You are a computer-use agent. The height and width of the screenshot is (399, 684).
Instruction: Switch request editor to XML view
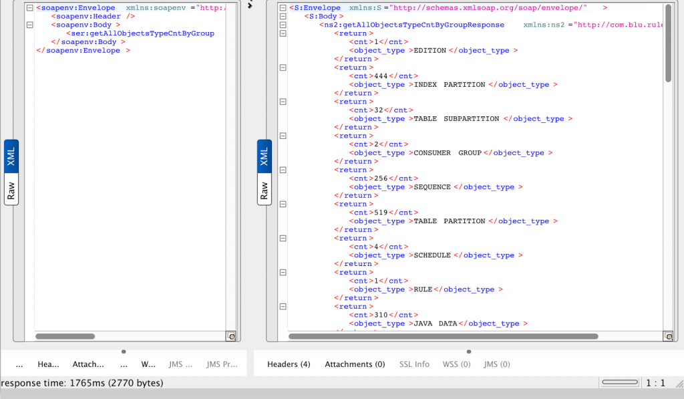coord(11,156)
